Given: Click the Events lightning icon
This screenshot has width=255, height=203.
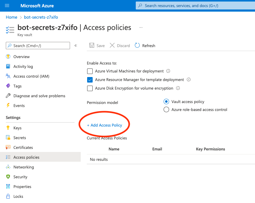Looking at the screenshot, I should point(8,105).
